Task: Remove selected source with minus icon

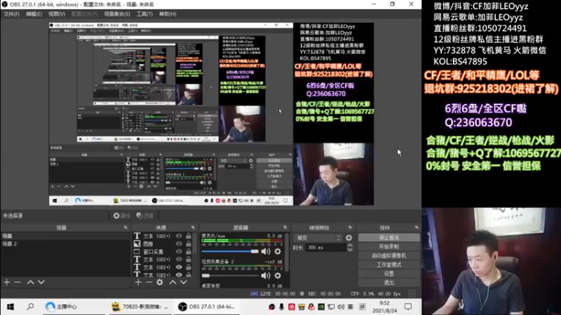Action: pyautogui.click(x=149, y=282)
